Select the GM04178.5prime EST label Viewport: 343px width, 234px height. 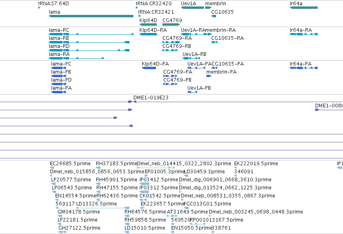[79, 212]
